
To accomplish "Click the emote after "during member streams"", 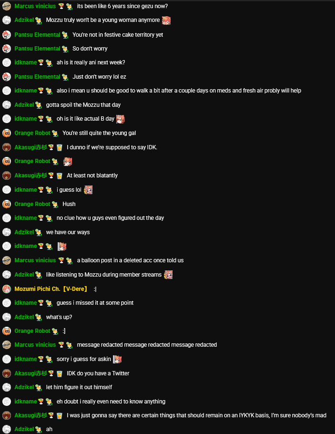I will pyautogui.click(x=168, y=275).
